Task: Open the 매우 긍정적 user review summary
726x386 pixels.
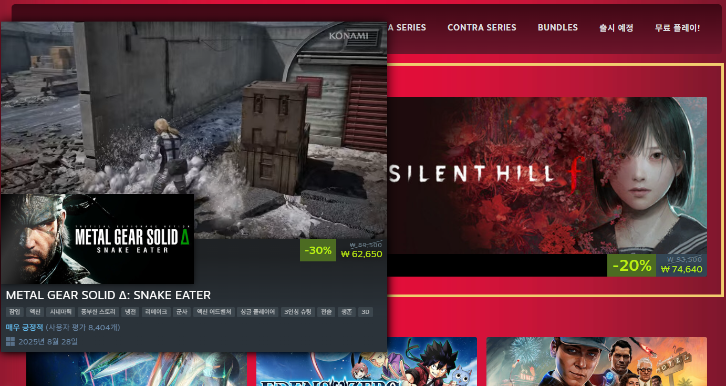Action: coord(25,328)
